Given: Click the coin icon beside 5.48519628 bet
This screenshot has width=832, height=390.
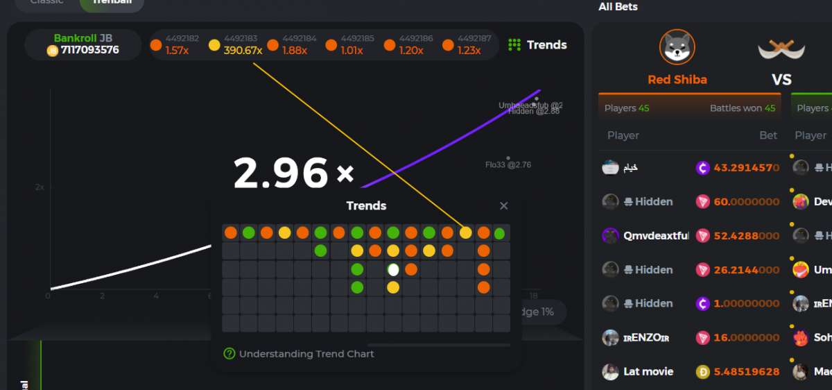Looking at the screenshot, I should pos(703,372).
